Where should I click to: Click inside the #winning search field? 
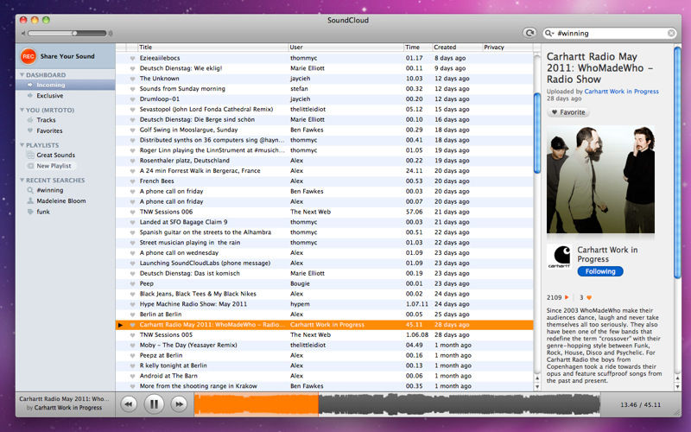611,34
